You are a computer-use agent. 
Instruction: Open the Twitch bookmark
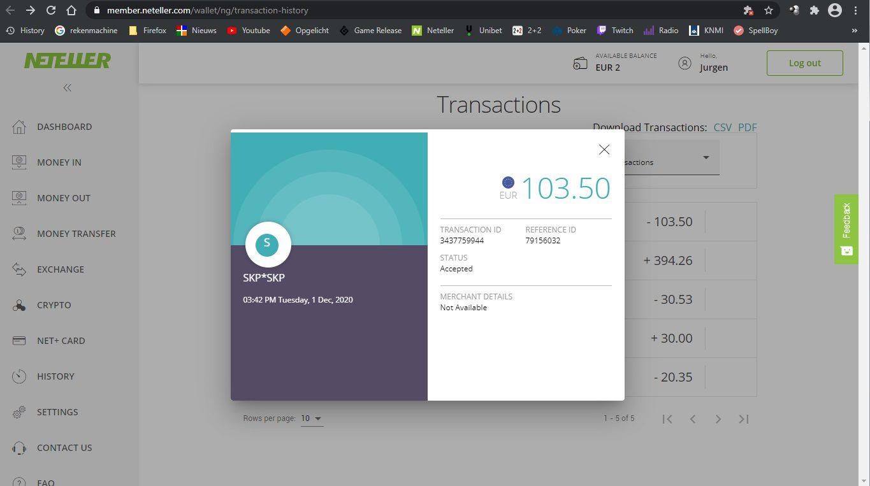pos(615,31)
